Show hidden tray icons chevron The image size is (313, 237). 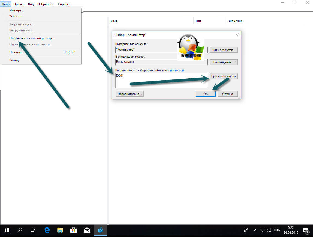[x=255, y=230]
